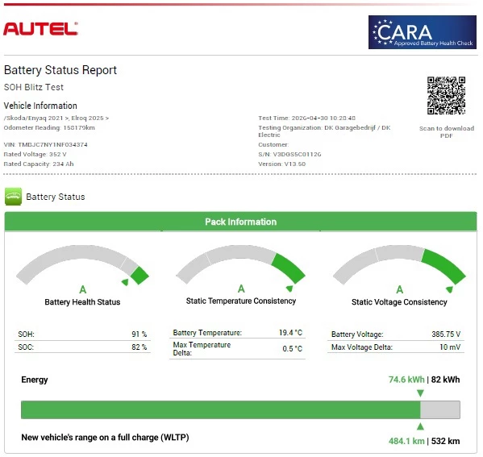Click the green filled portion of Energy bar
The height and width of the screenshot is (457, 483).
tap(221, 409)
